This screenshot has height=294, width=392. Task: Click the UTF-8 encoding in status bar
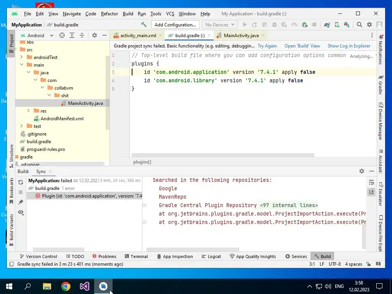click(x=335, y=264)
